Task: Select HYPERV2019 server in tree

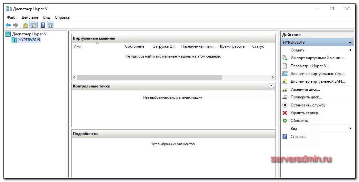Action: click(29, 40)
